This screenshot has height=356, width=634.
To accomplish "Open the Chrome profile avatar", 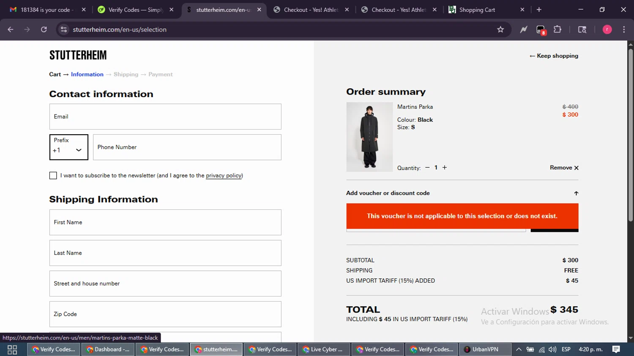I will tap(607, 30).
